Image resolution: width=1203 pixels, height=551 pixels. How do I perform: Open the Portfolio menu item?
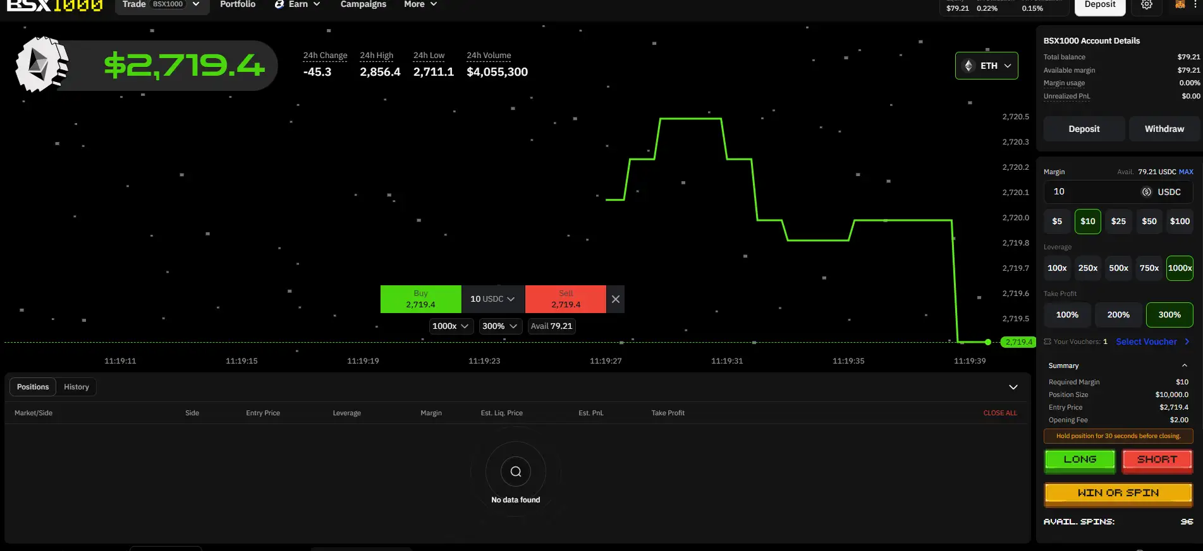238,4
